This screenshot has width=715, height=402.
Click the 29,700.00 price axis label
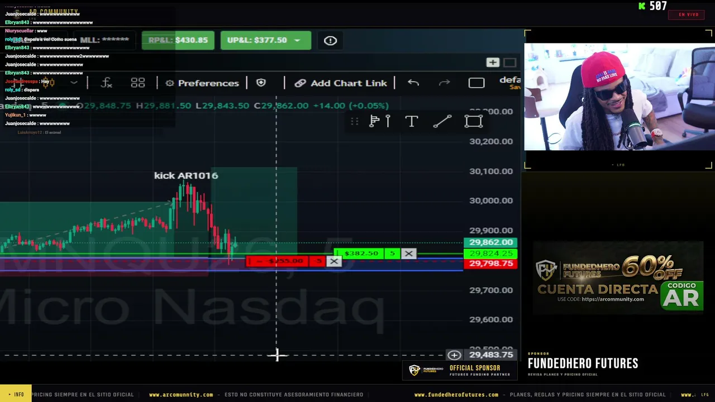(491, 290)
